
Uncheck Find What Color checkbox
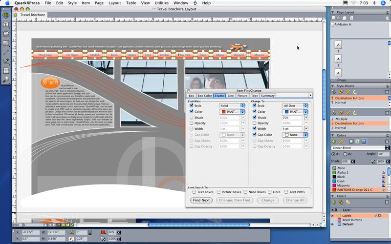(191, 111)
